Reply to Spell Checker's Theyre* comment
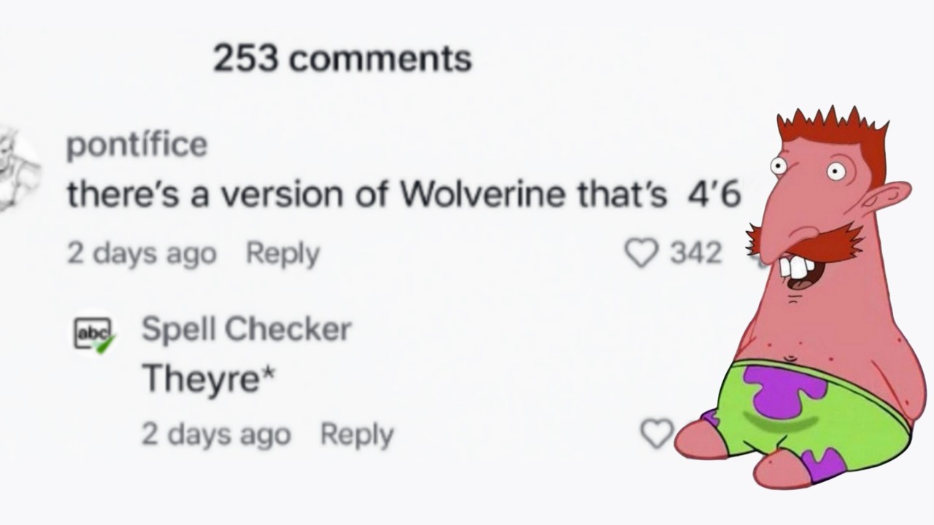Image resolution: width=934 pixels, height=525 pixels. [357, 435]
